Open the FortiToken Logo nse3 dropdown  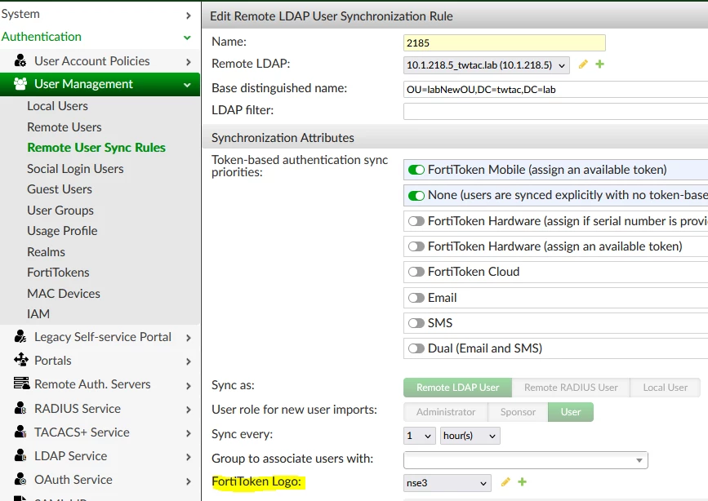pyautogui.click(x=447, y=483)
